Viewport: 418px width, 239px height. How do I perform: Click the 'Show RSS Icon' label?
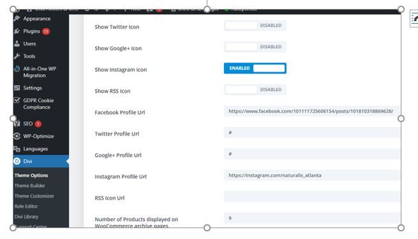(112, 91)
